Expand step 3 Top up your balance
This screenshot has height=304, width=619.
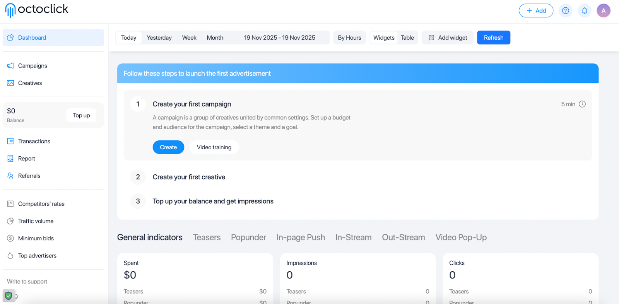[213, 201]
